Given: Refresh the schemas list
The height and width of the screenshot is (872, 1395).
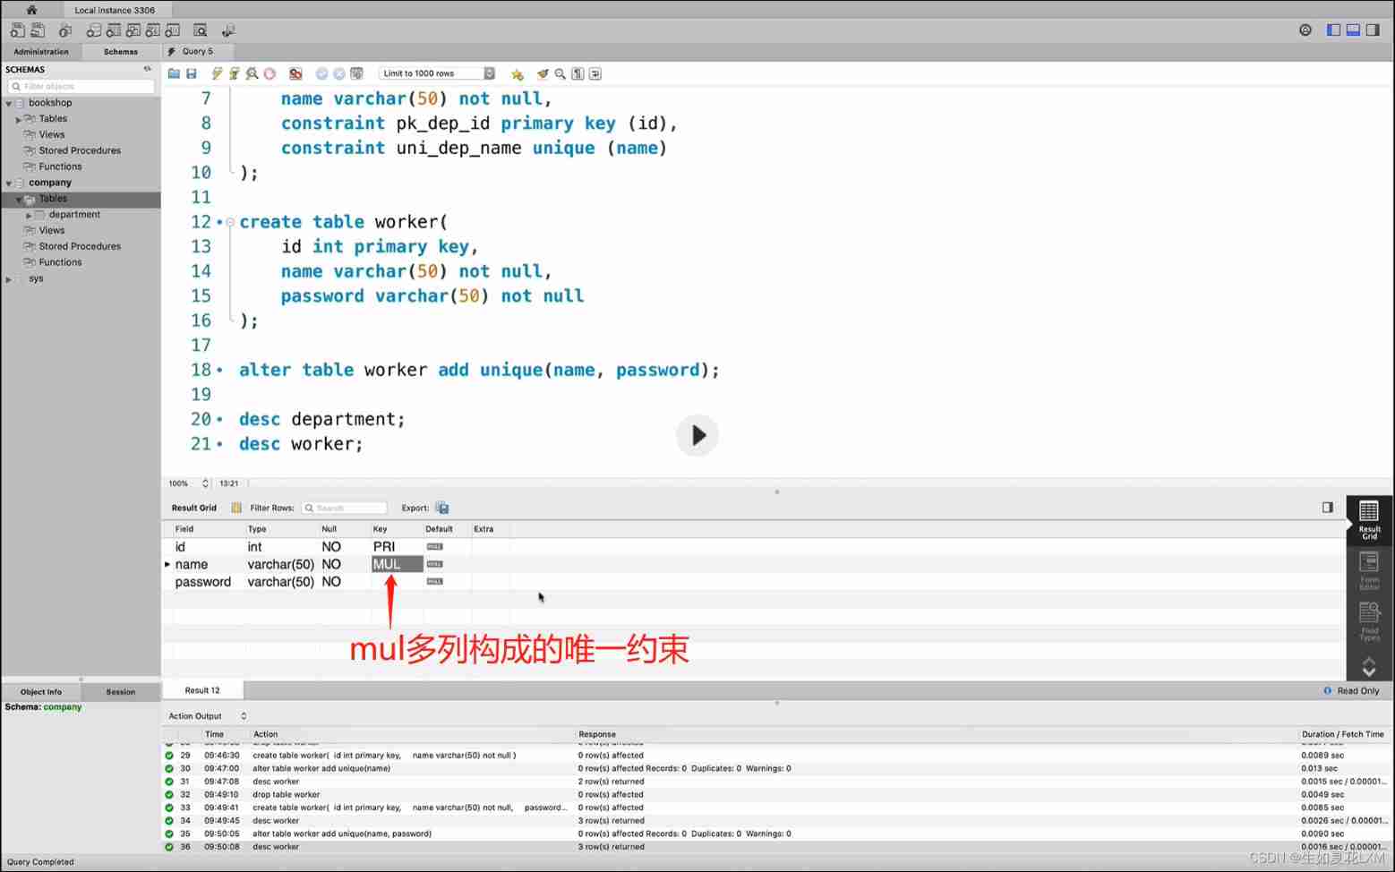Looking at the screenshot, I should click(x=147, y=69).
